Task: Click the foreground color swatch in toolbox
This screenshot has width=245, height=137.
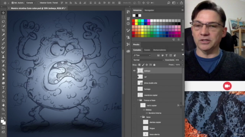Action: tap(2, 121)
